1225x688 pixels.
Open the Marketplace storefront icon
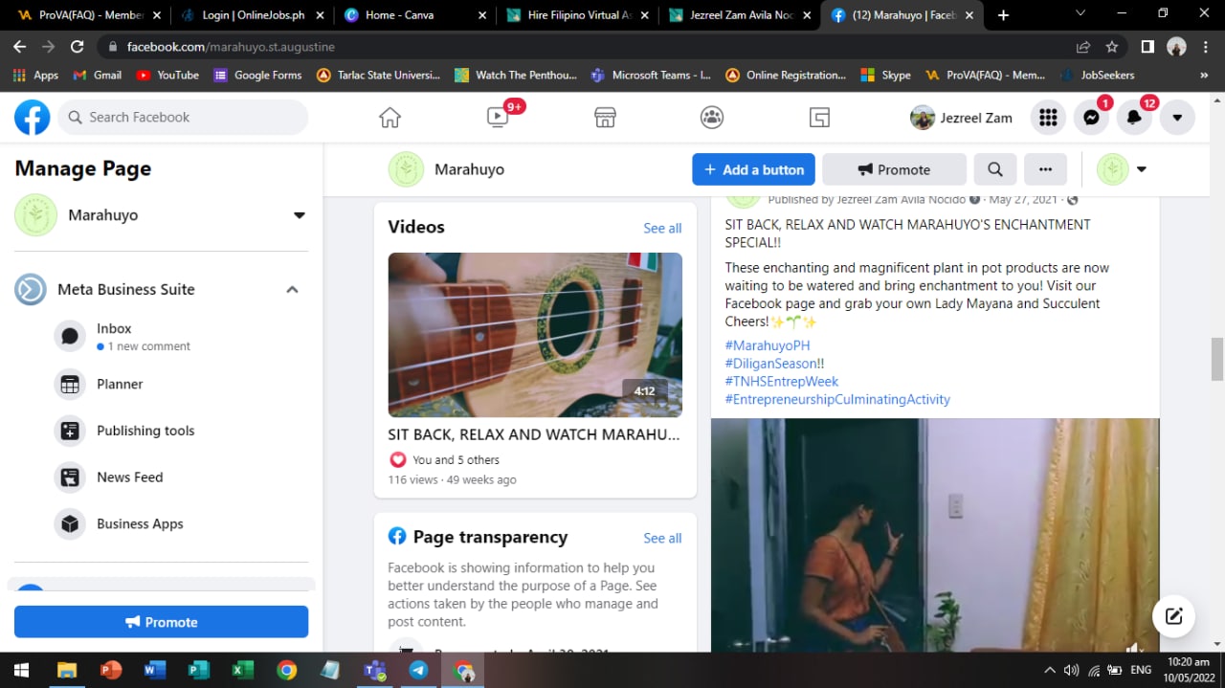tap(605, 118)
